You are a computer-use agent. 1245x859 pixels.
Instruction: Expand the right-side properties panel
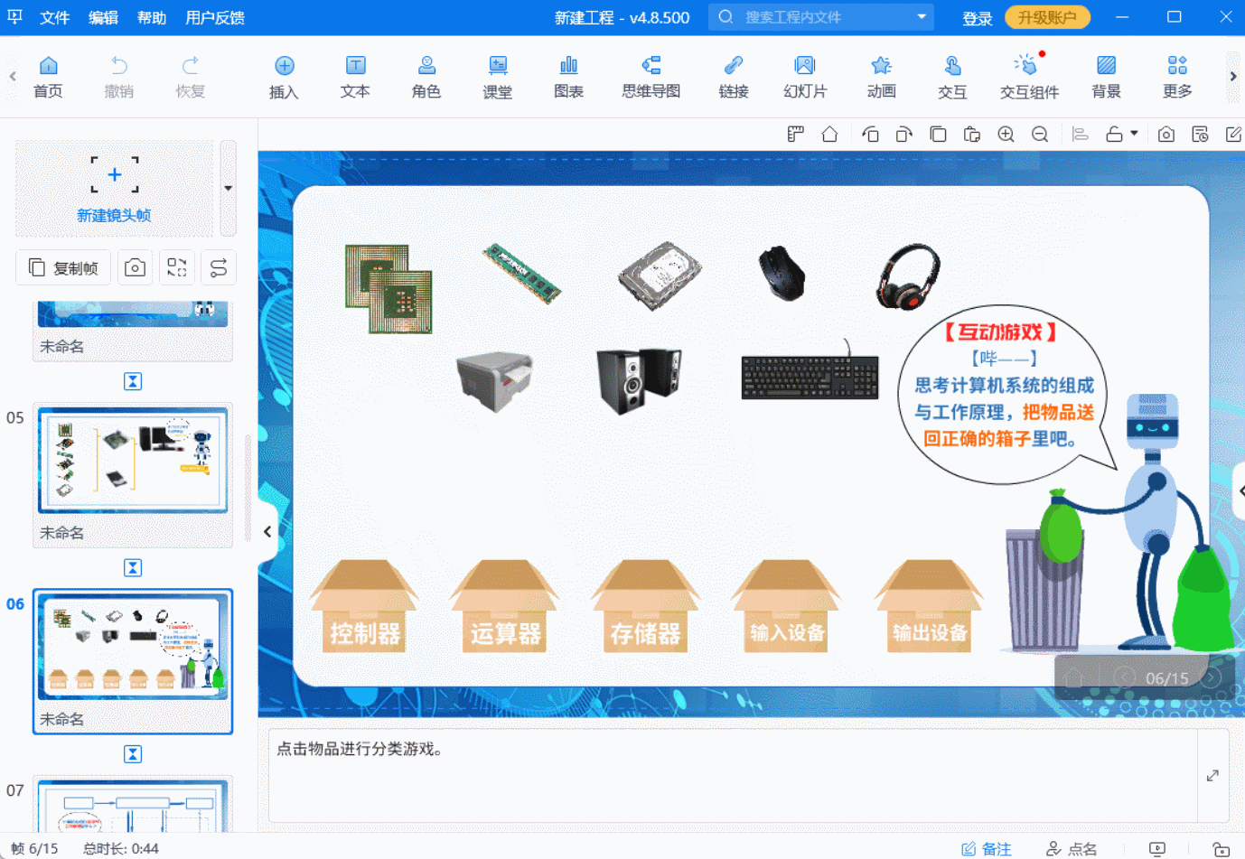pyautogui.click(x=1240, y=490)
